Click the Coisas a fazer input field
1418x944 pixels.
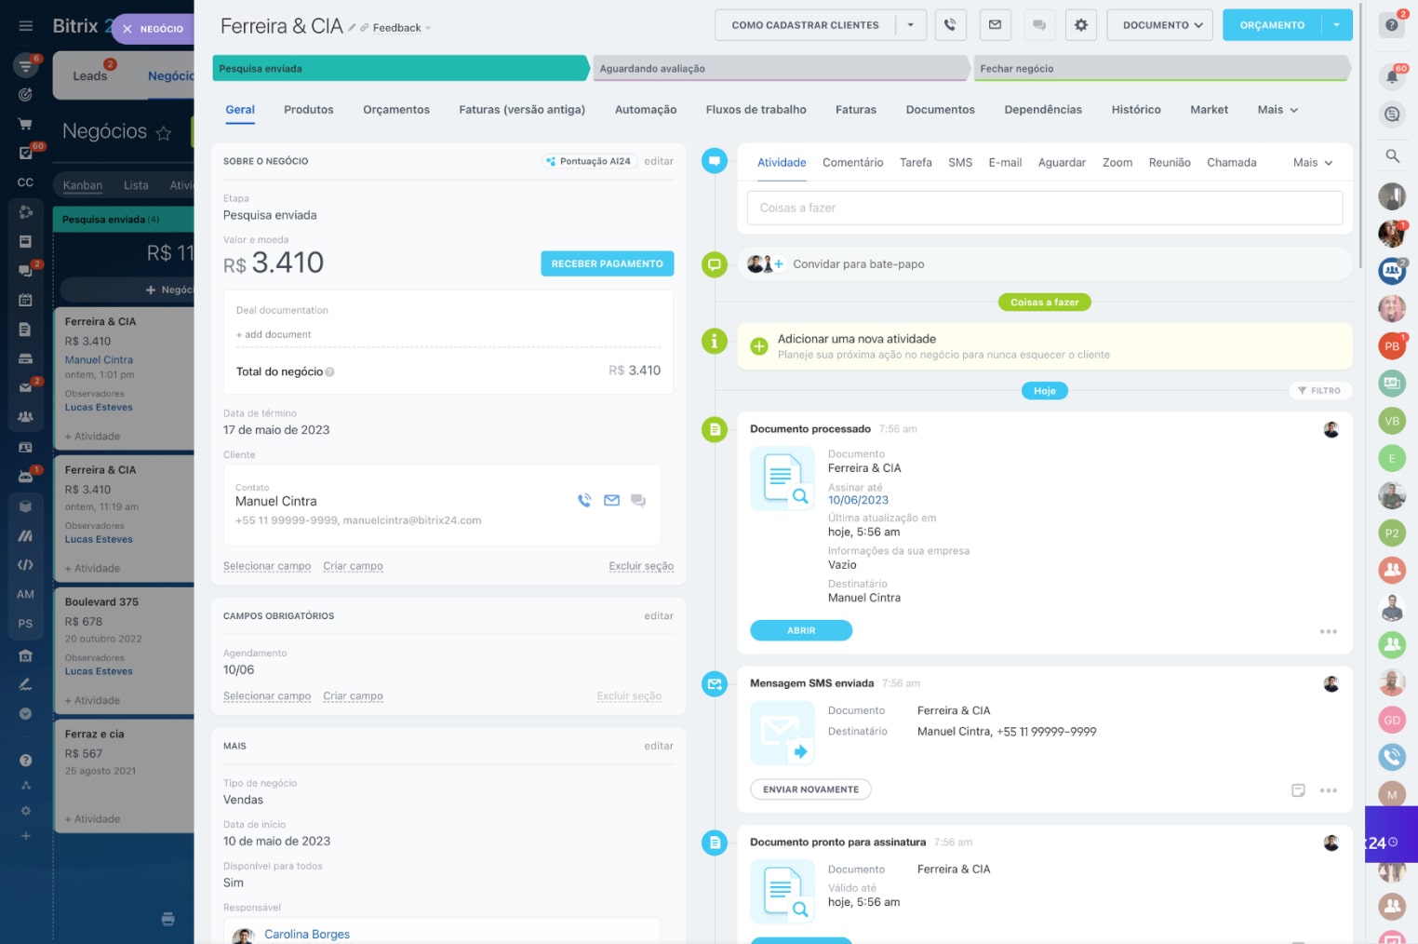[1044, 208]
